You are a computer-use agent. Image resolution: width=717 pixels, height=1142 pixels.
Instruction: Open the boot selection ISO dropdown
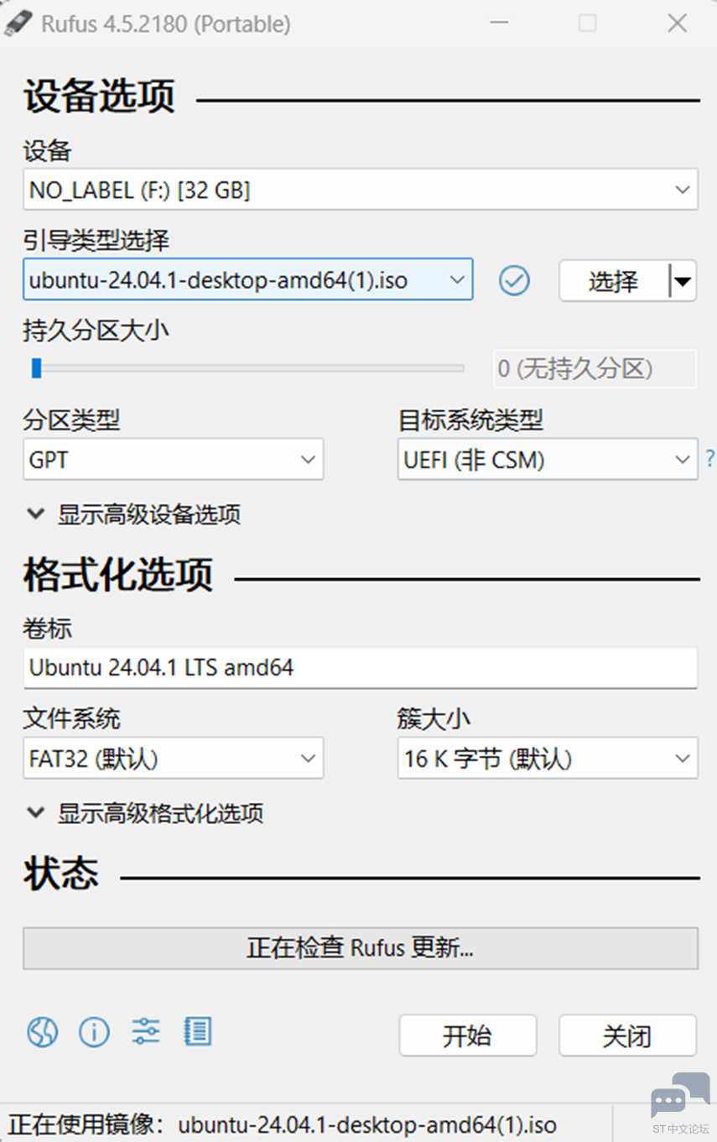[247, 280]
